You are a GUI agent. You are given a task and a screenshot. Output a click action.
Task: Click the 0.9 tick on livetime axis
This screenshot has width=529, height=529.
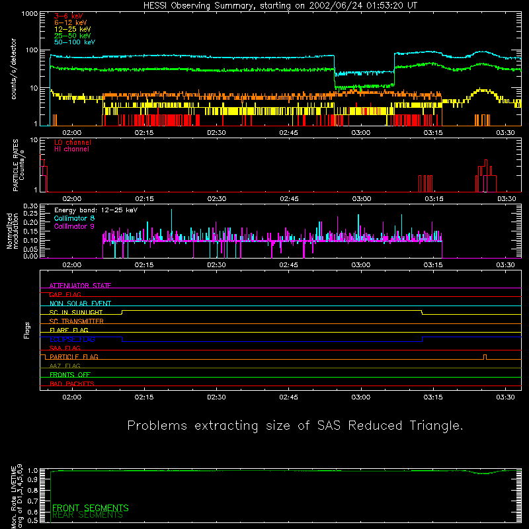tap(32, 479)
